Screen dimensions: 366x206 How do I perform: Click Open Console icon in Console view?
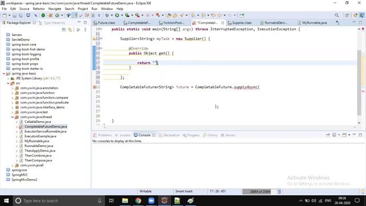coord(344,135)
